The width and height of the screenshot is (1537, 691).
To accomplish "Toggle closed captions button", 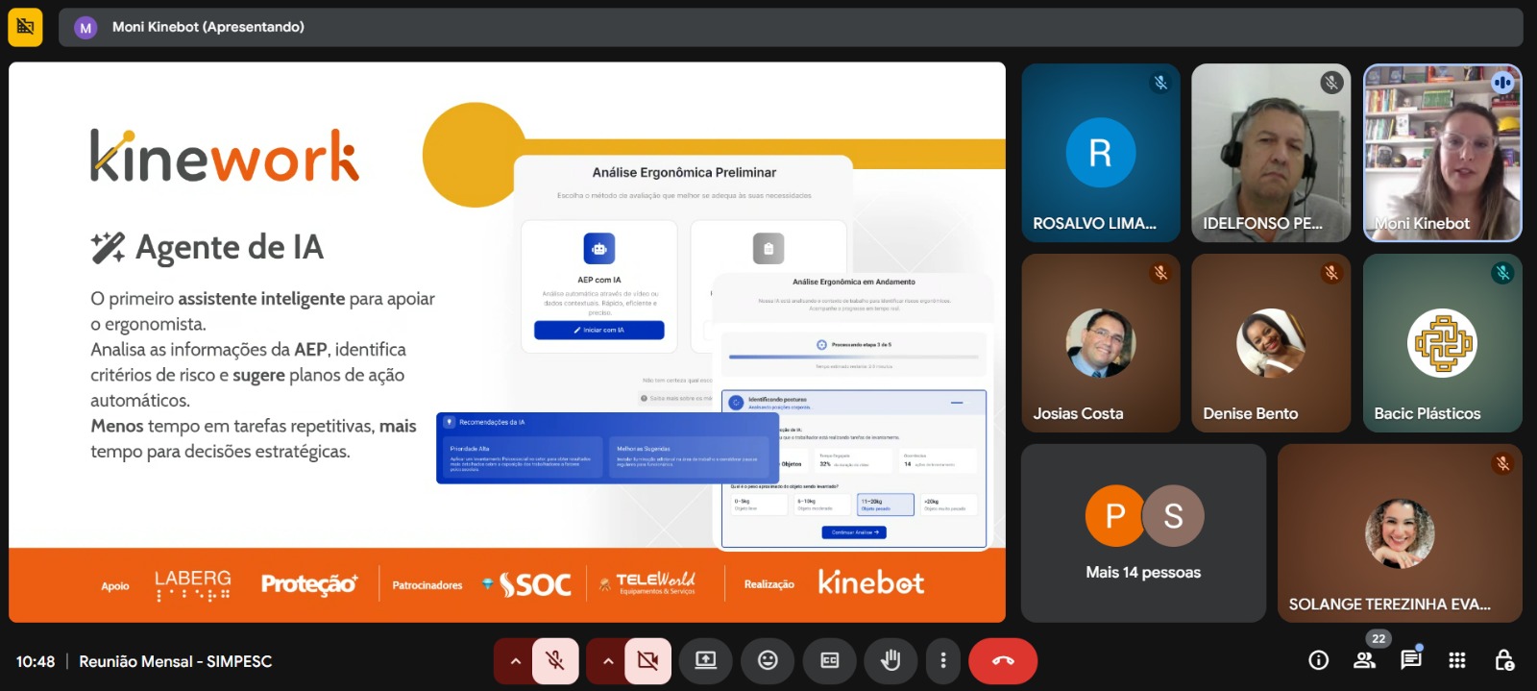I will pyautogui.click(x=829, y=660).
